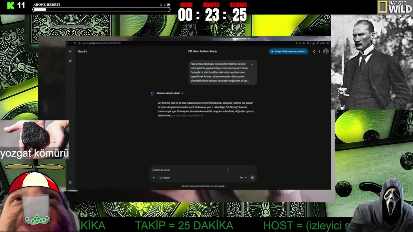This screenshot has height=232, width=413.
Task: Stop the response generation
Action: [x=252, y=178]
